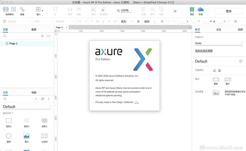Click the 添加自适应视图 link

(x=204, y=51)
